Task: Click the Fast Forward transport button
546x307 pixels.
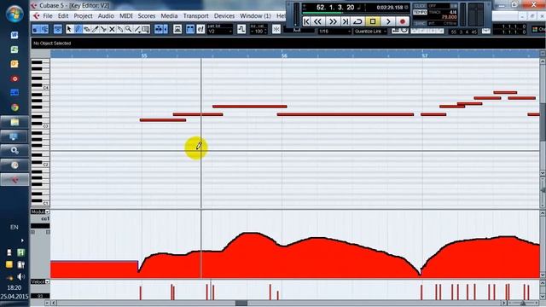Action: coord(333,21)
